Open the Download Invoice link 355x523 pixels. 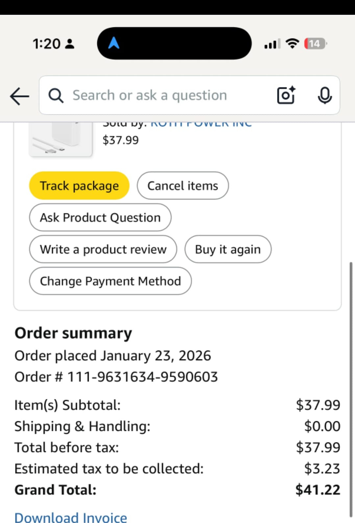coord(71,517)
